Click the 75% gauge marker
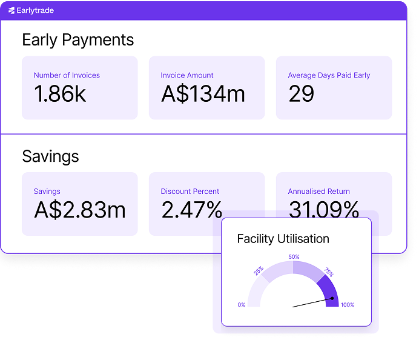The height and width of the screenshot is (340, 419). 329,272
